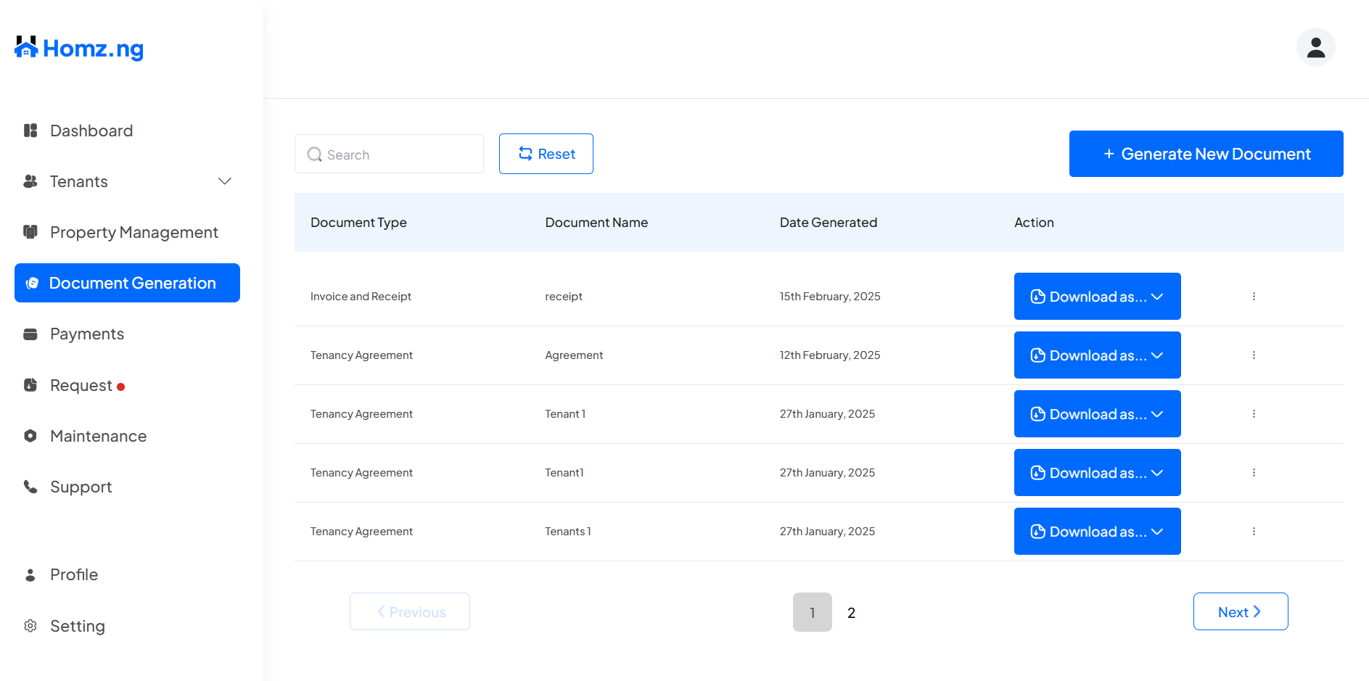Image resolution: width=1369 pixels, height=681 pixels.
Task: Open Download as dropdown for Tenant 1
Action: pos(1097,414)
